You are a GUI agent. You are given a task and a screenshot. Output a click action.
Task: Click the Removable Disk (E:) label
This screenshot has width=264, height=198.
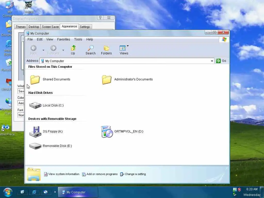click(57, 146)
